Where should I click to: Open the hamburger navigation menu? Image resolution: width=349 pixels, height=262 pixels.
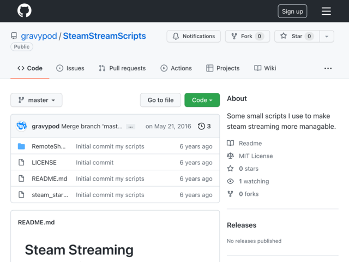(326, 11)
